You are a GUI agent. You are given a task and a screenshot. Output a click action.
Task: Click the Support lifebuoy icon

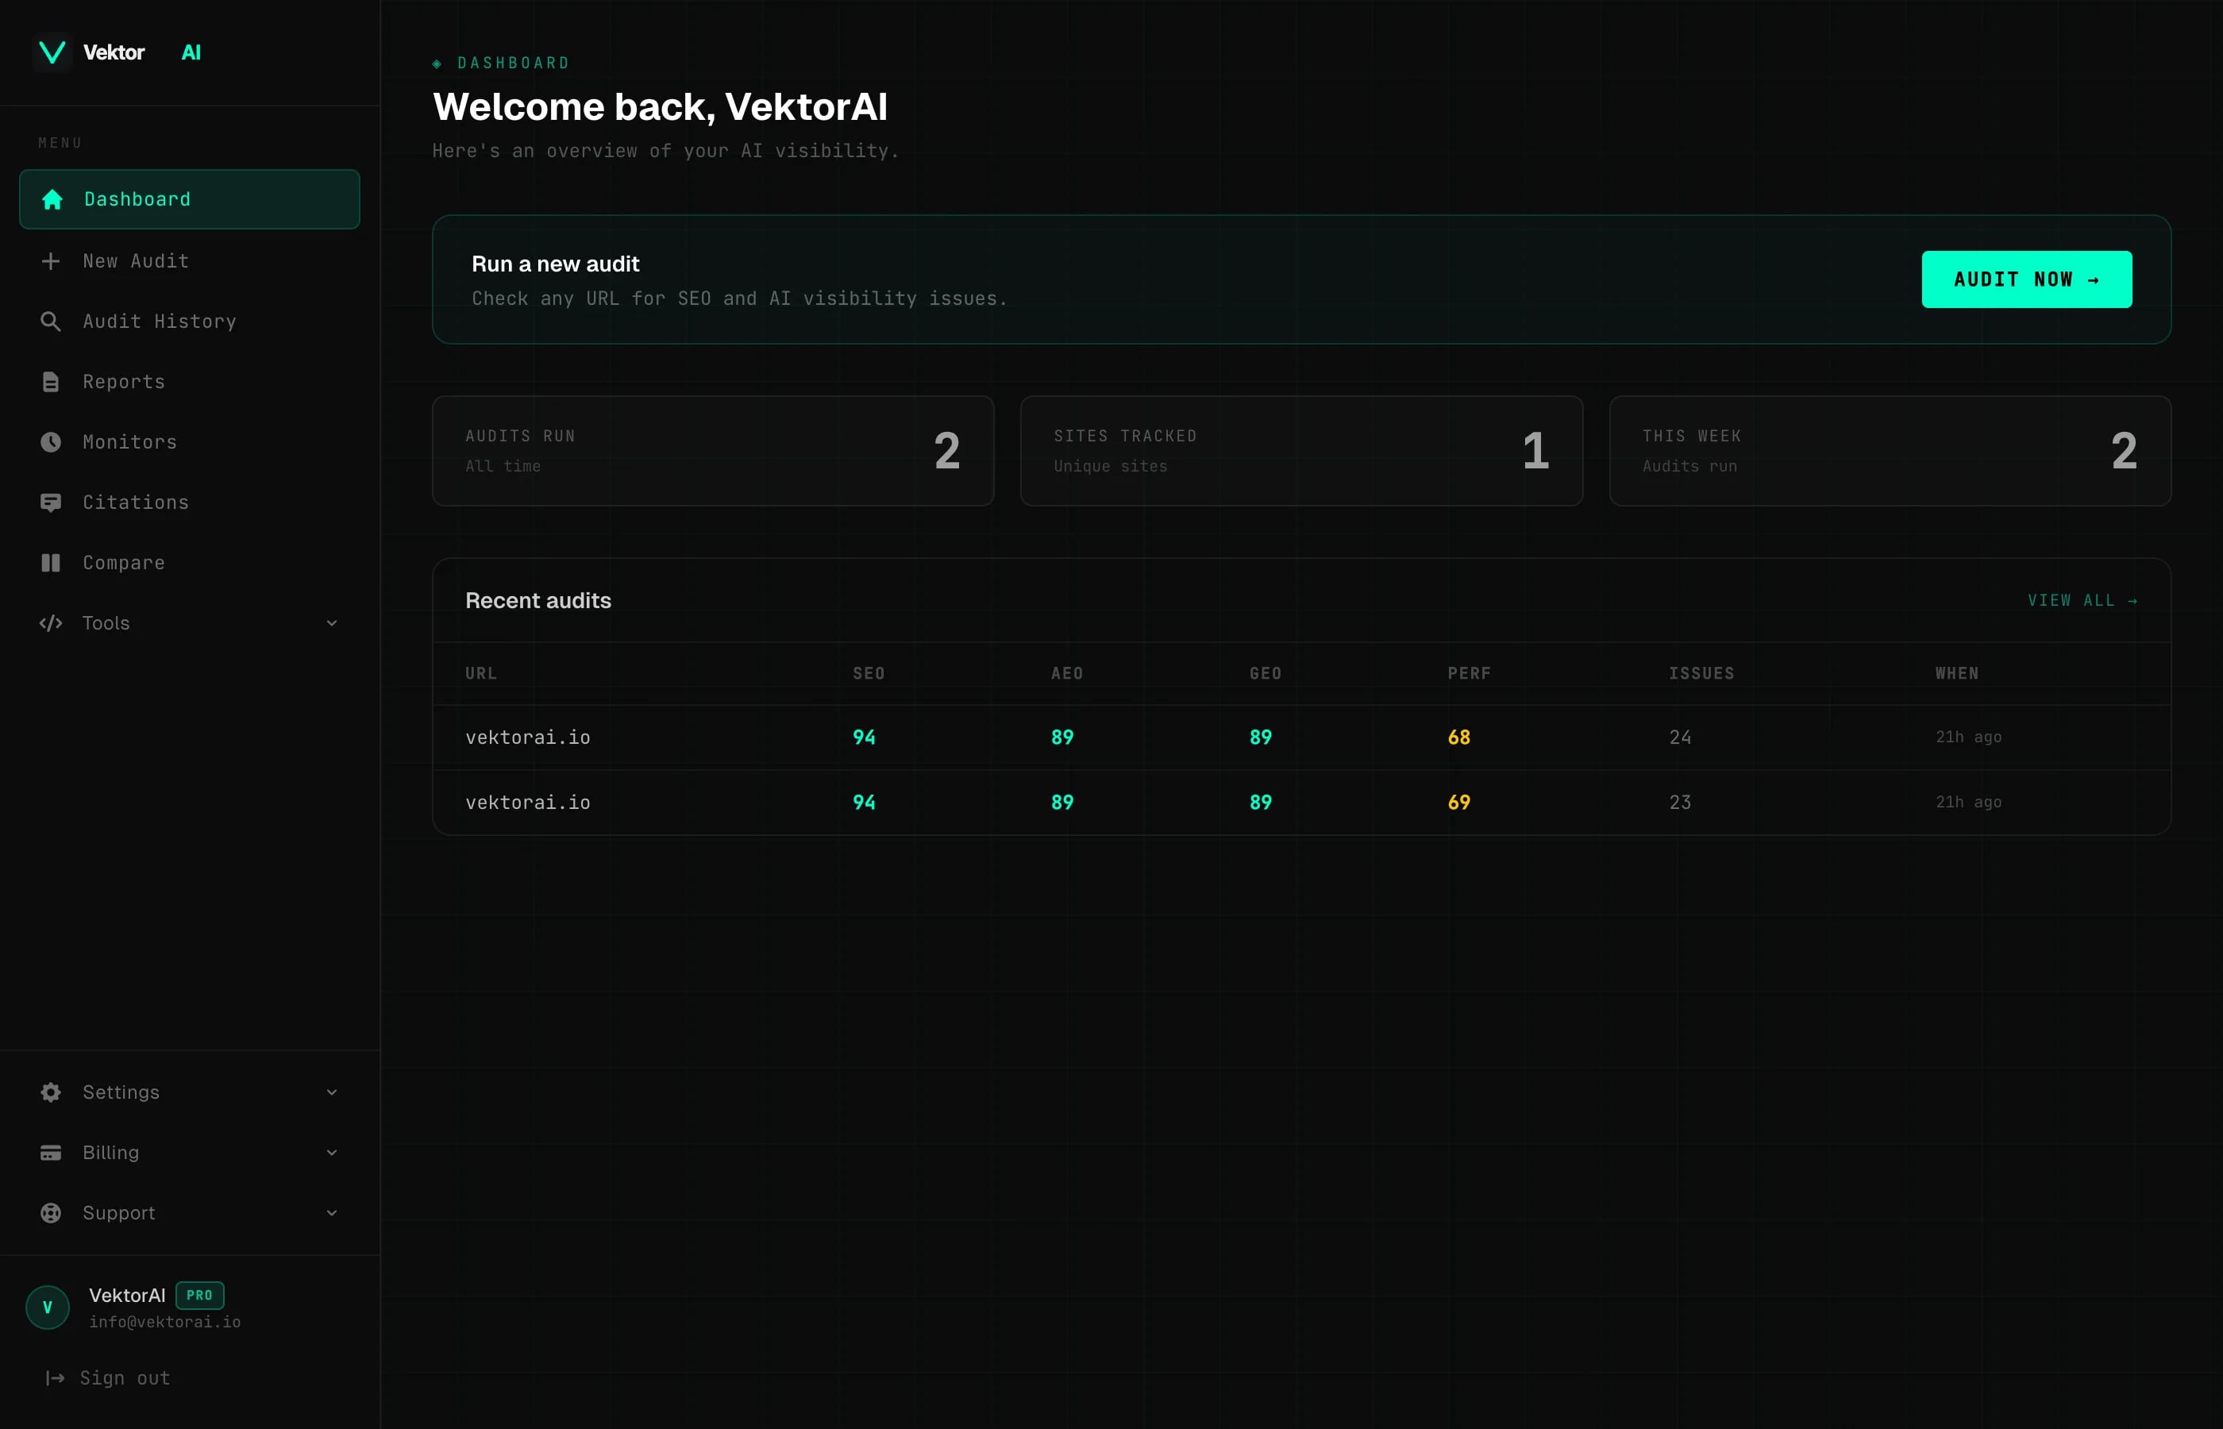click(x=51, y=1213)
